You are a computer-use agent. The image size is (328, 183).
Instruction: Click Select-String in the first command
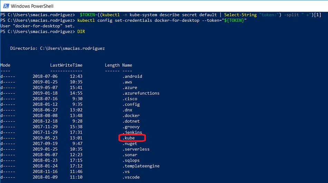pos(240,15)
